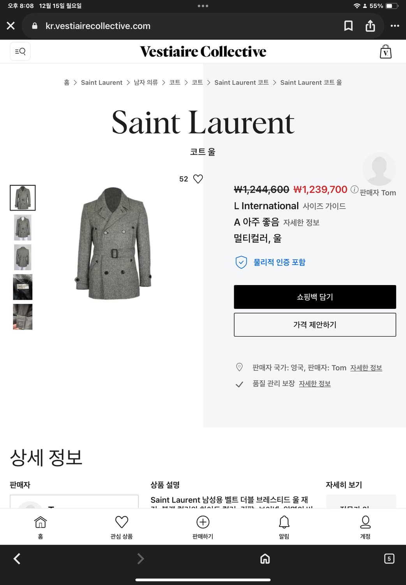Open 알림 notifications bell icon

284,522
